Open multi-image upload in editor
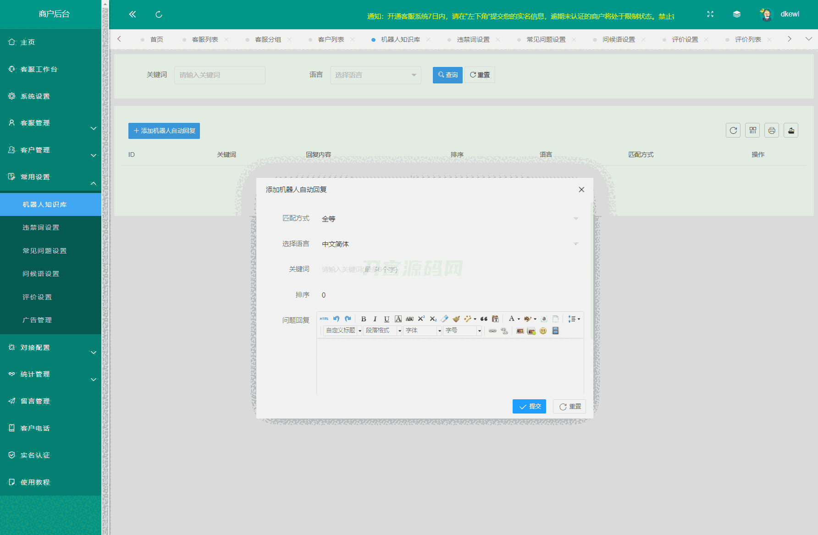818x535 pixels. [x=531, y=331]
